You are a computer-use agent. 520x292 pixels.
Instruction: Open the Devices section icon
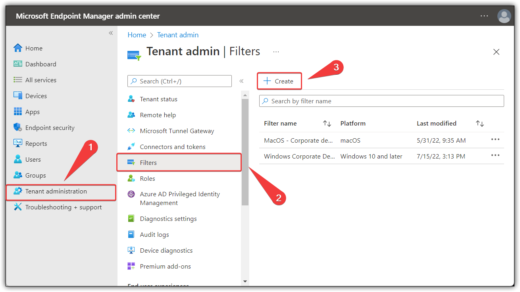pos(17,95)
